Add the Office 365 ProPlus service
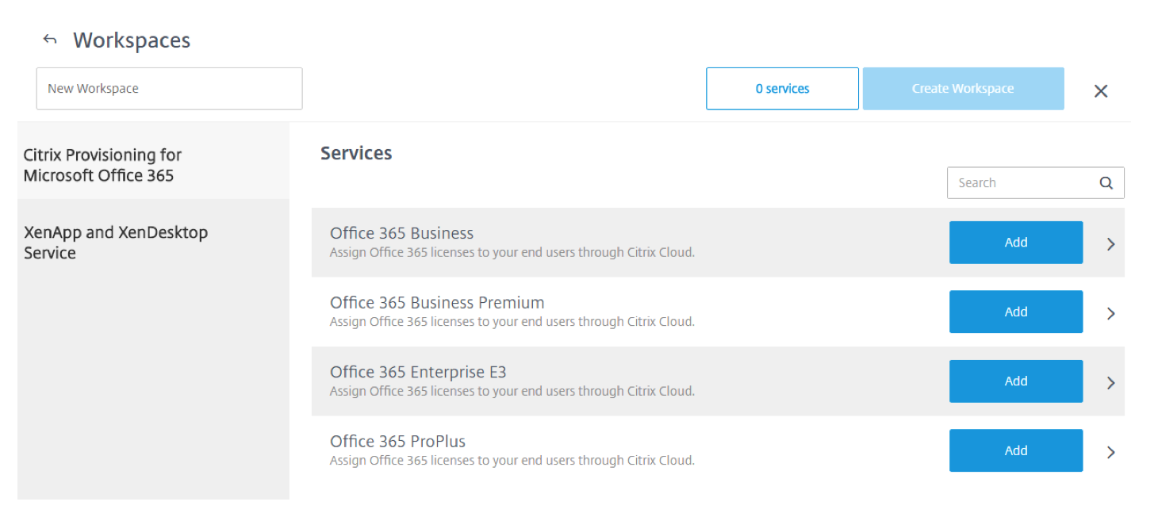Viewport: 1158px width, 517px height. click(x=1015, y=450)
